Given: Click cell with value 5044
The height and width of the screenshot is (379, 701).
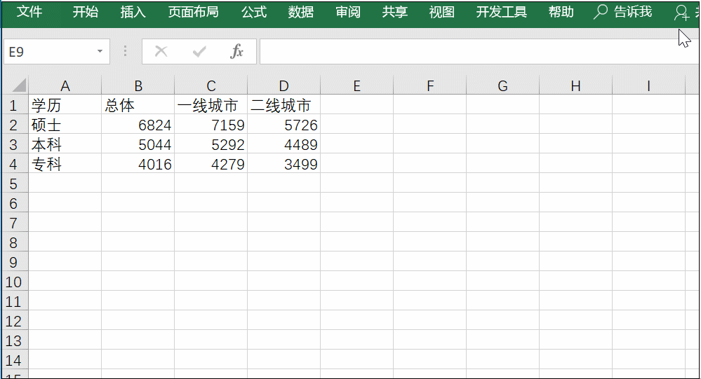Looking at the screenshot, I should tap(138, 144).
